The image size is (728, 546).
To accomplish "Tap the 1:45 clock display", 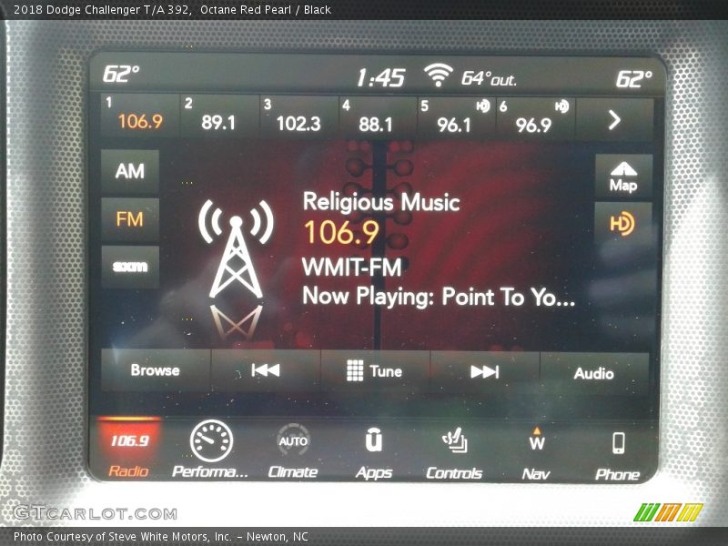I will (381, 77).
